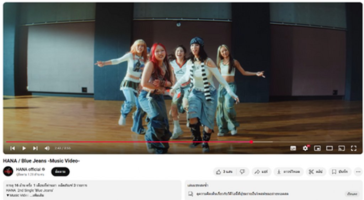Expand the description with more link

[38, 195]
